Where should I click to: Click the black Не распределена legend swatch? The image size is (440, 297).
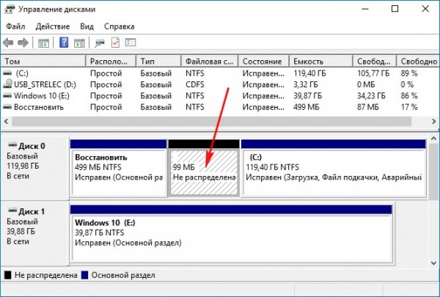click(8, 275)
